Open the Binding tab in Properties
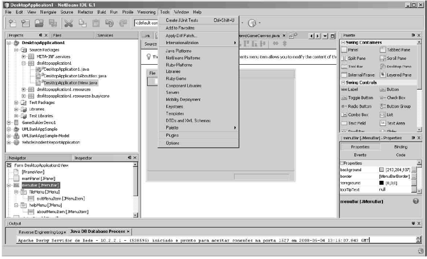The width and height of the screenshot is (427, 259). [400, 147]
